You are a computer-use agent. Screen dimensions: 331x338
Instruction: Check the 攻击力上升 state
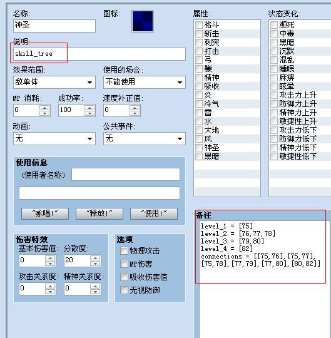[x=274, y=95]
